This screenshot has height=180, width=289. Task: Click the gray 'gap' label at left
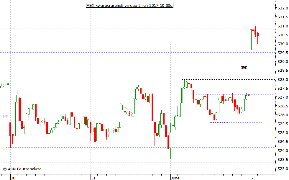(5, 116)
